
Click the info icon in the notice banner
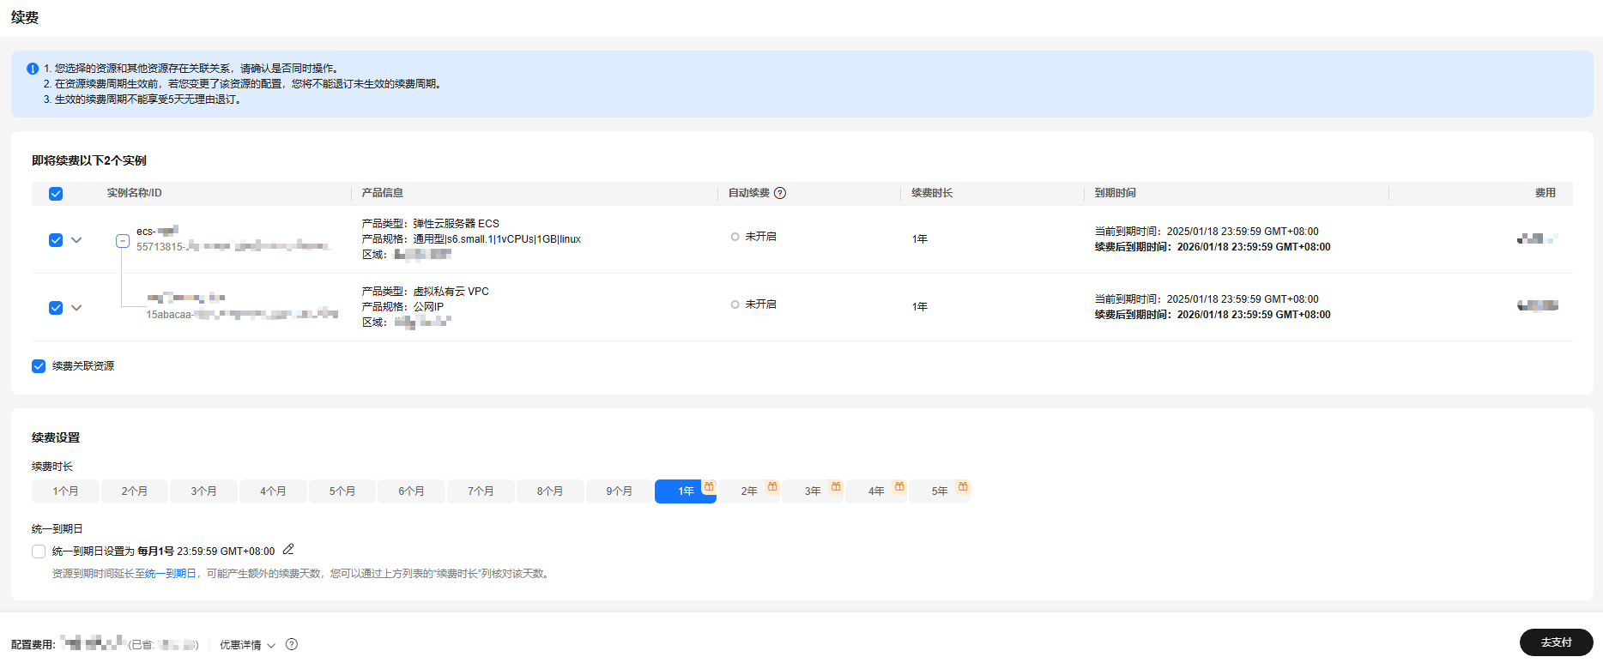tap(33, 69)
